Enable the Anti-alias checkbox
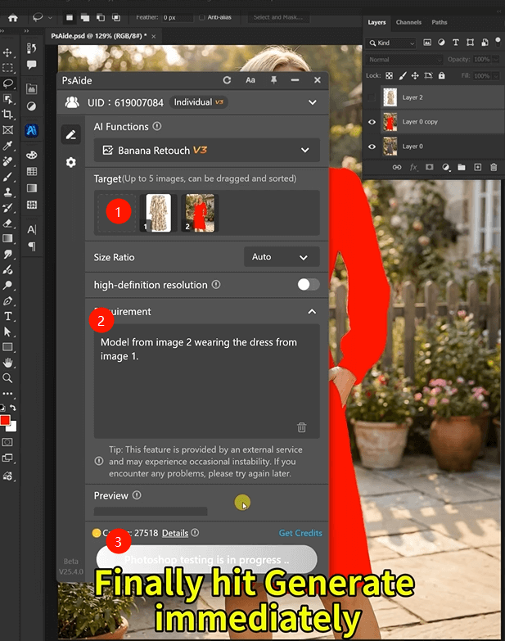The width and height of the screenshot is (505, 641). click(x=202, y=17)
